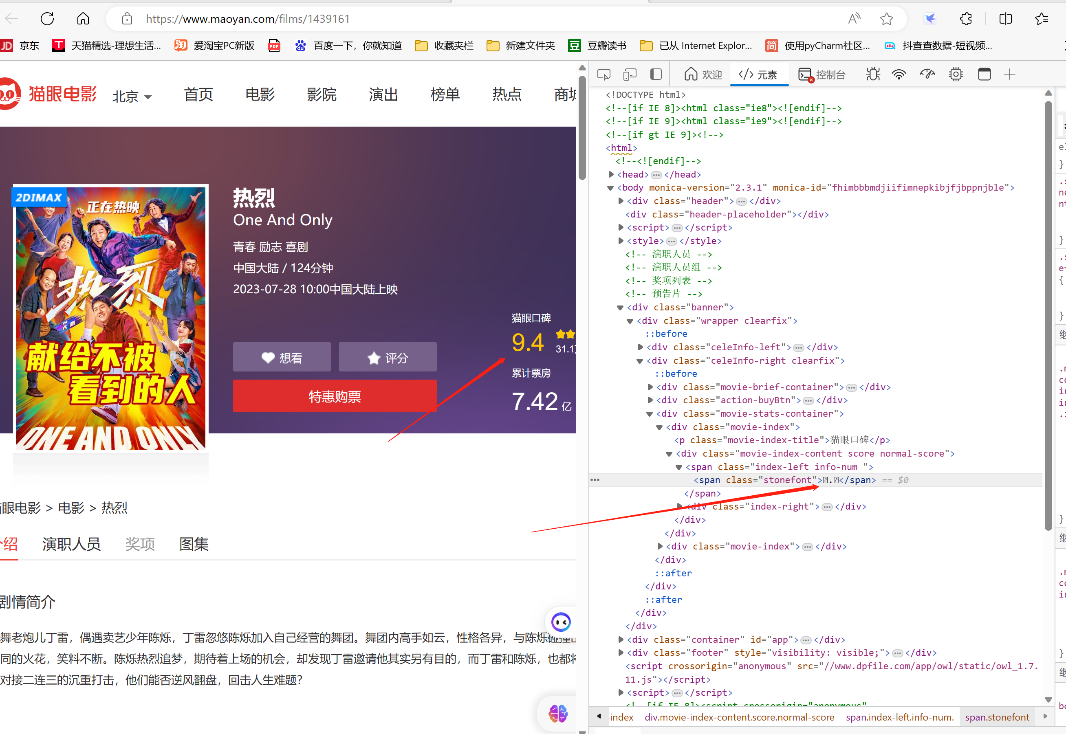The height and width of the screenshot is (734, 1066).
Task: Open the Network wifi icon tool
Action: point(899,75)
